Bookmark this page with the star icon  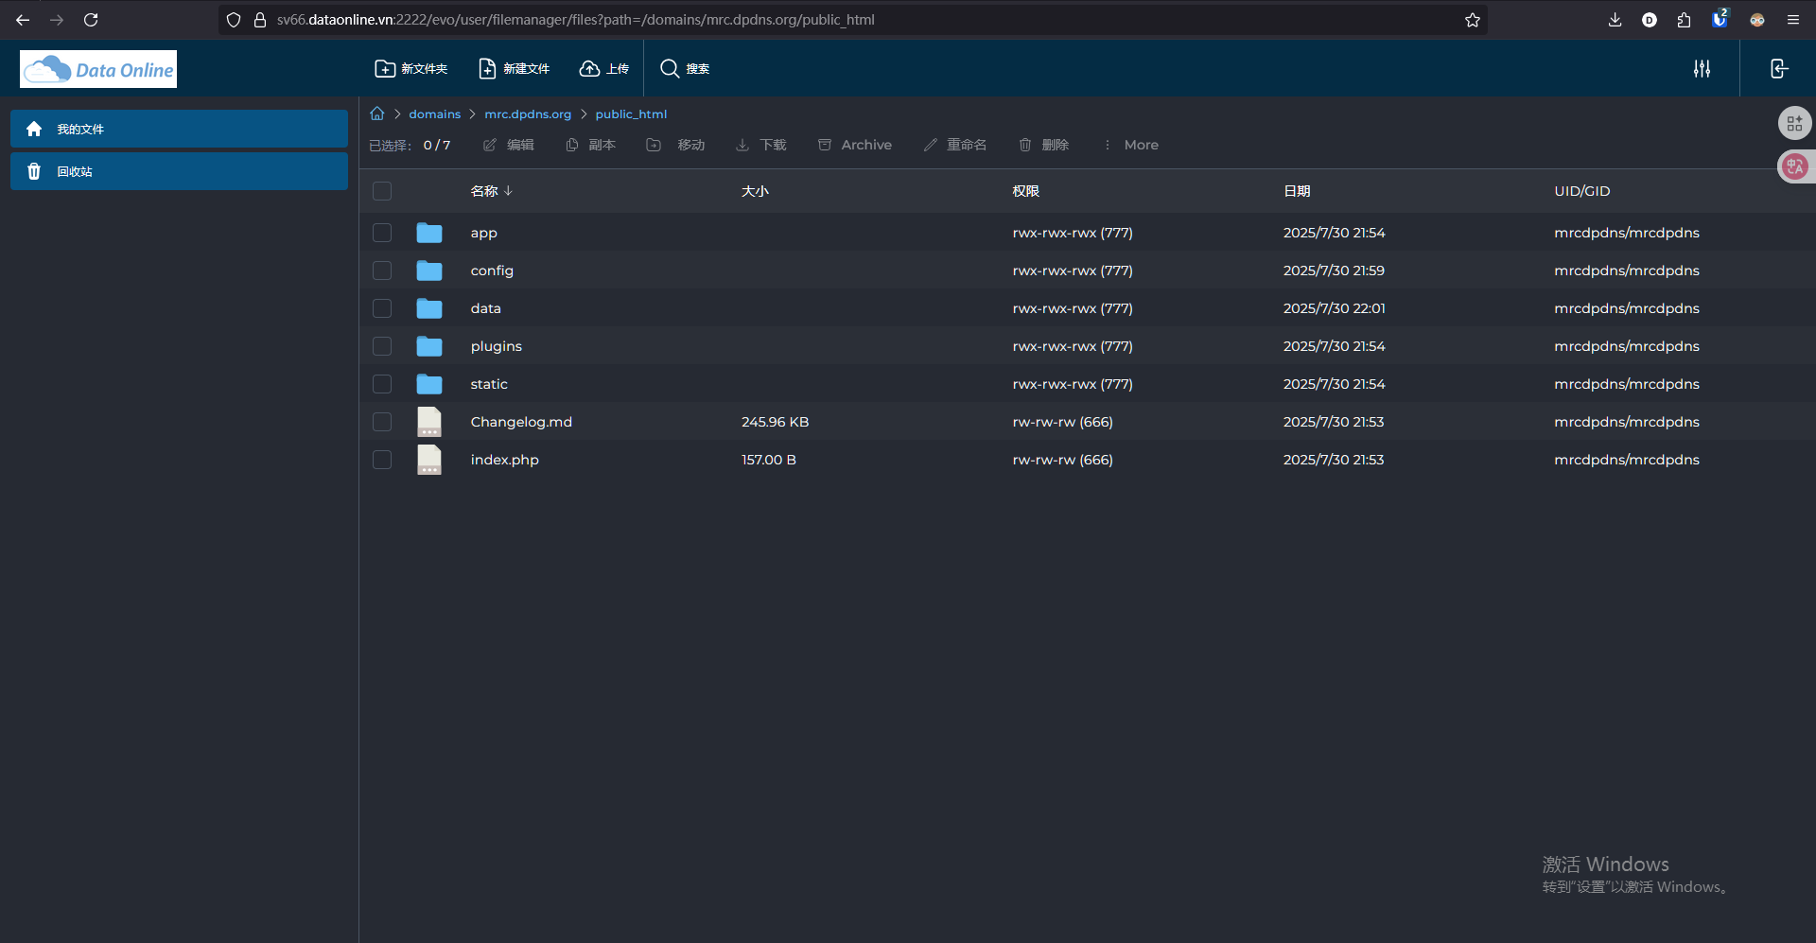1473,20
